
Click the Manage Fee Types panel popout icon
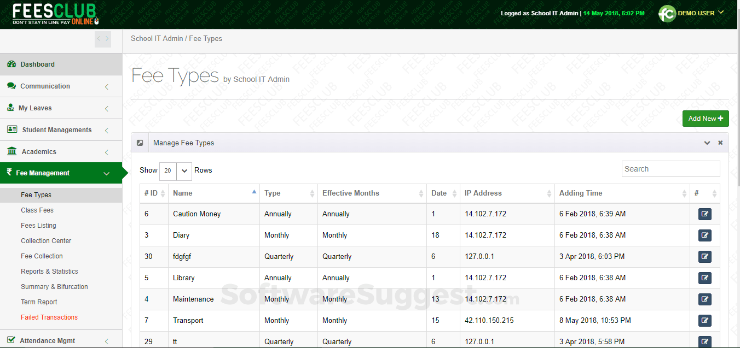pos(140,143)
